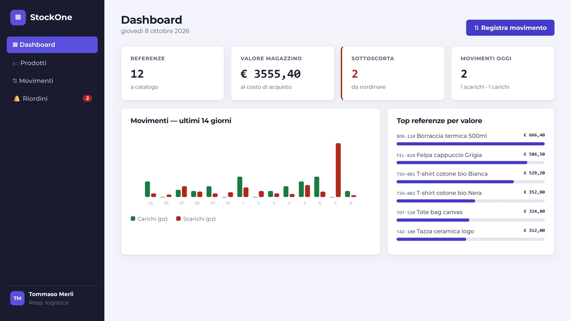Click the Borraccia termica value bar

pos(471,144)
